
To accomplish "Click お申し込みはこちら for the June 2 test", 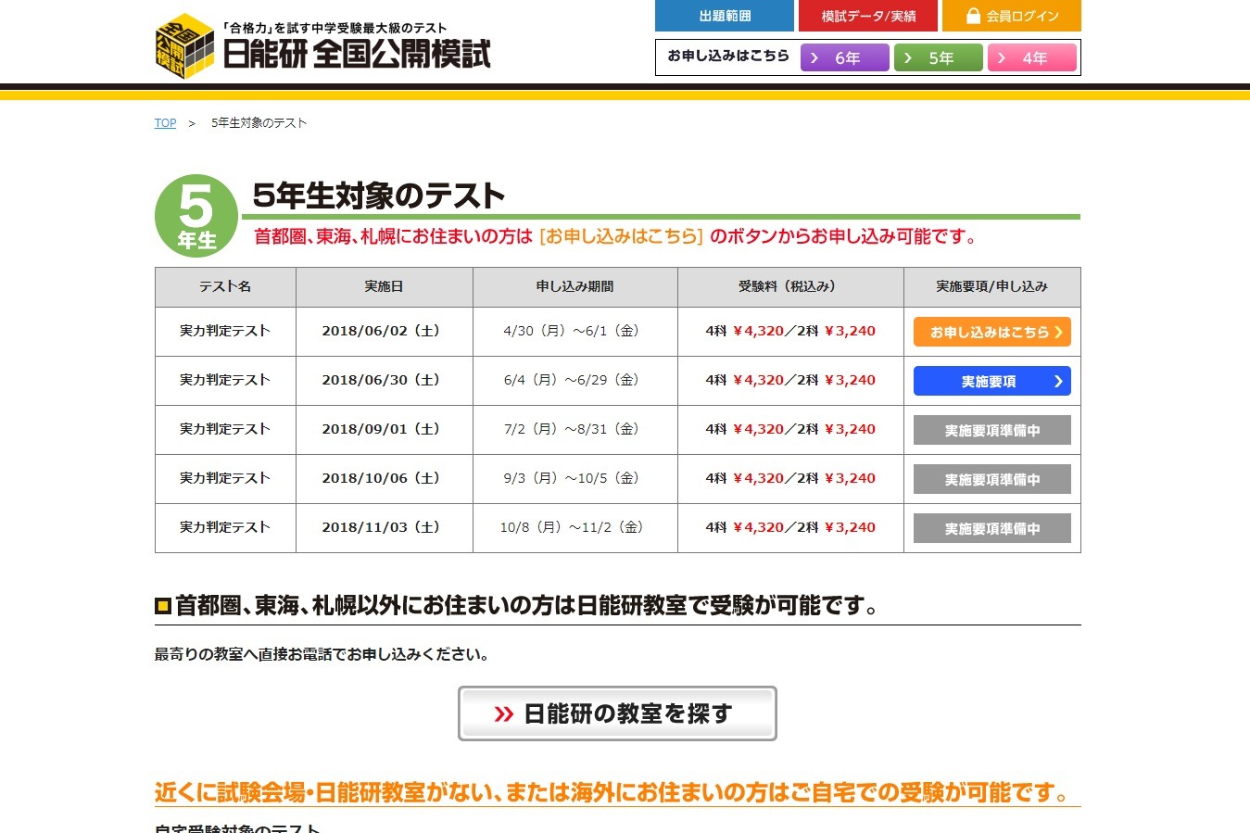I will click(991, 331).
